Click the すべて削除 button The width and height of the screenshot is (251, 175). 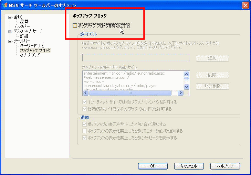point(212,86)
